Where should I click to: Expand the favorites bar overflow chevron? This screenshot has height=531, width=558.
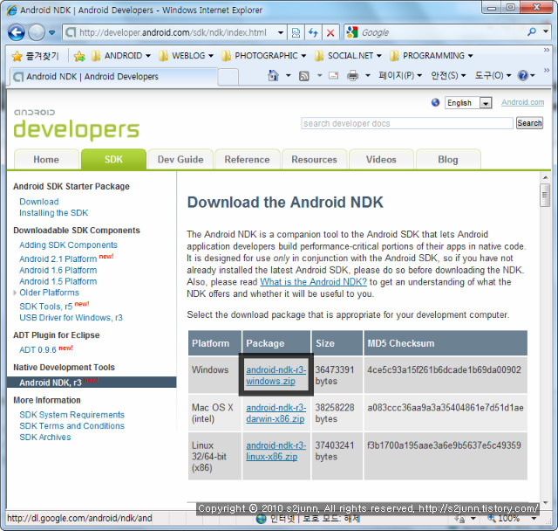click(547, 50)
